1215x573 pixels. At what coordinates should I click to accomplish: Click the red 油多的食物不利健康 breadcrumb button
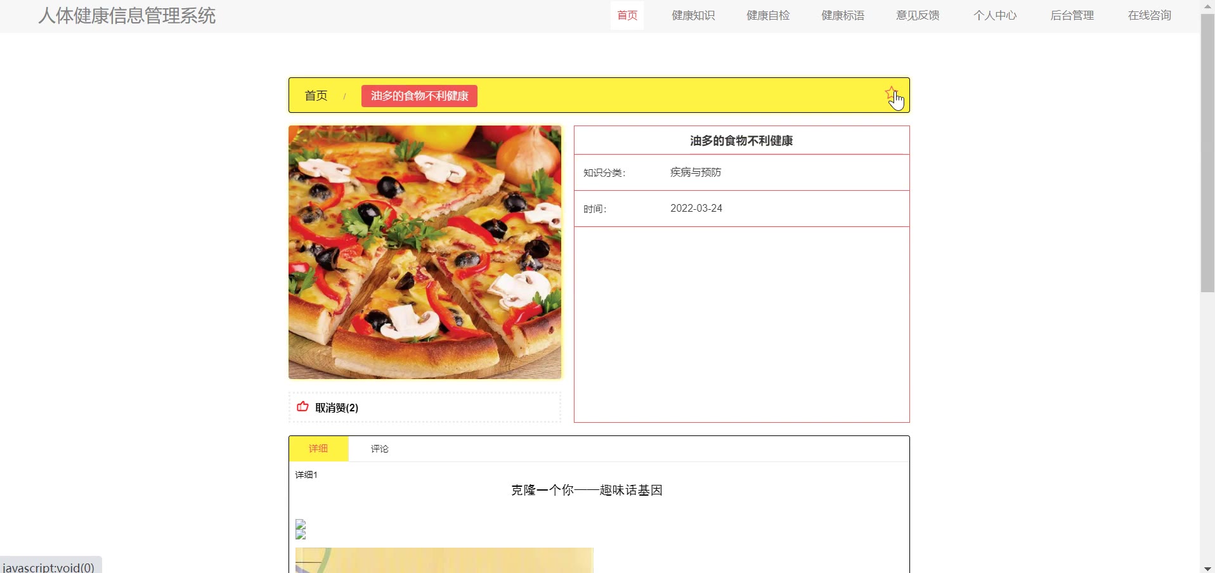tap(419, 96)
